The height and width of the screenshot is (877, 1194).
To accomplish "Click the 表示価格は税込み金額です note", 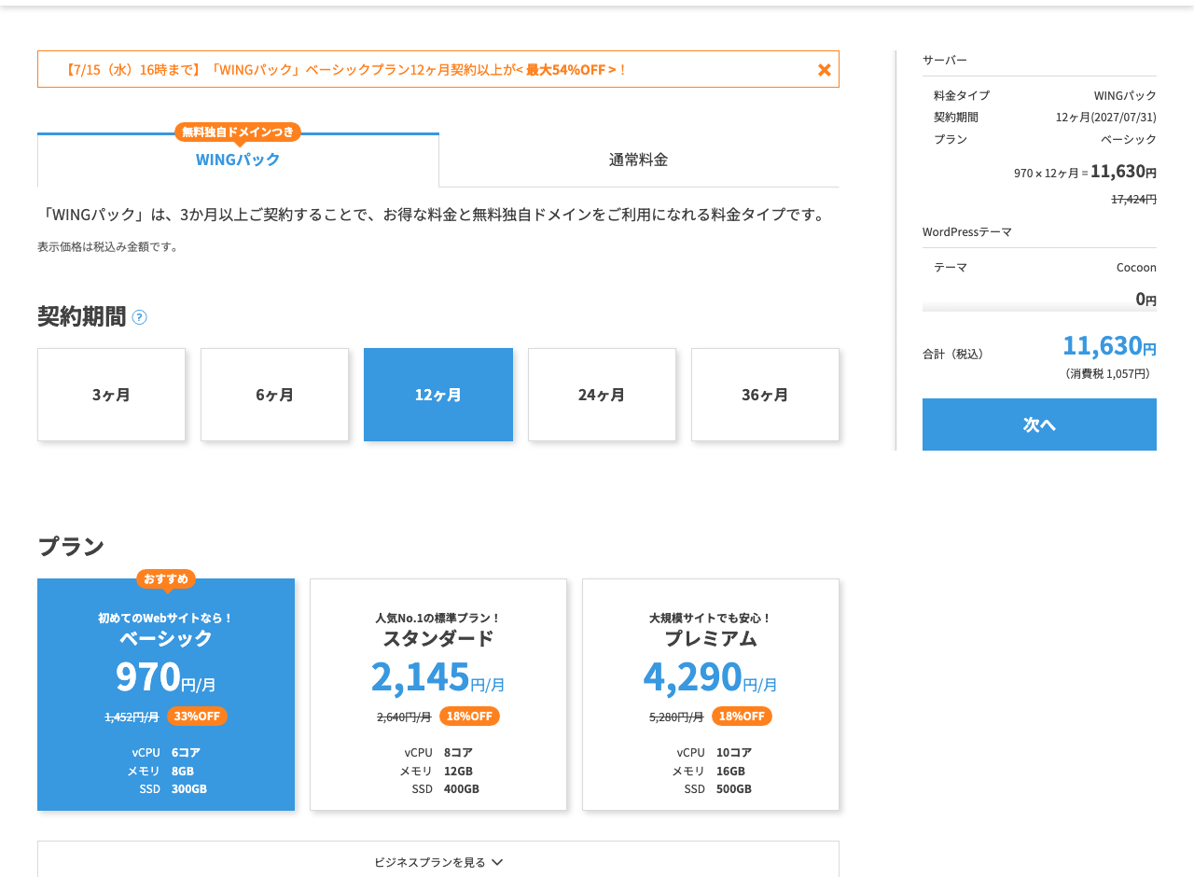I will click(107, 247).
